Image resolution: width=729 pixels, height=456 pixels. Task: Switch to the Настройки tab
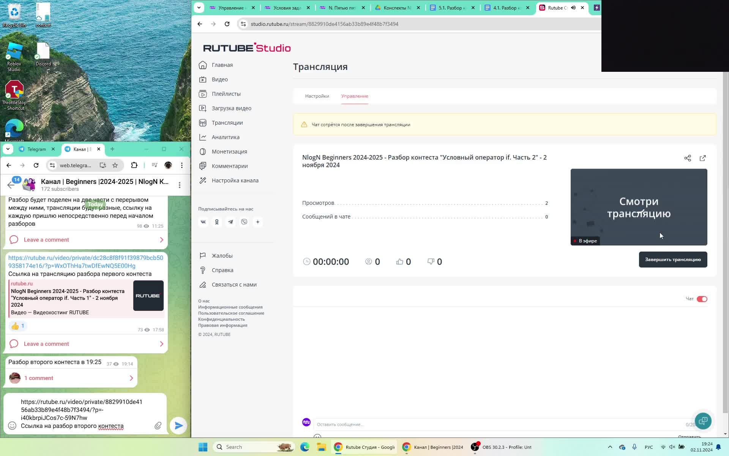pos(317,96)
